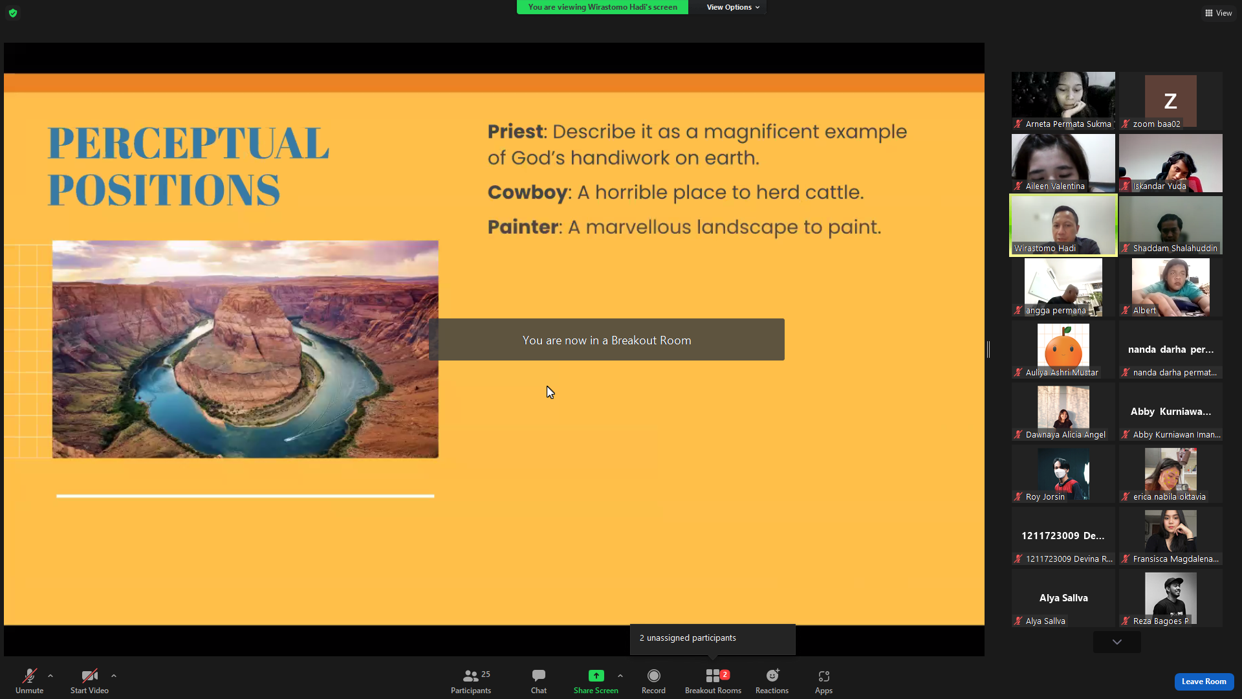This screenshot has width=1242, height=699.
Task: Start recording with Record button
Action: click(x=653, y=682)
